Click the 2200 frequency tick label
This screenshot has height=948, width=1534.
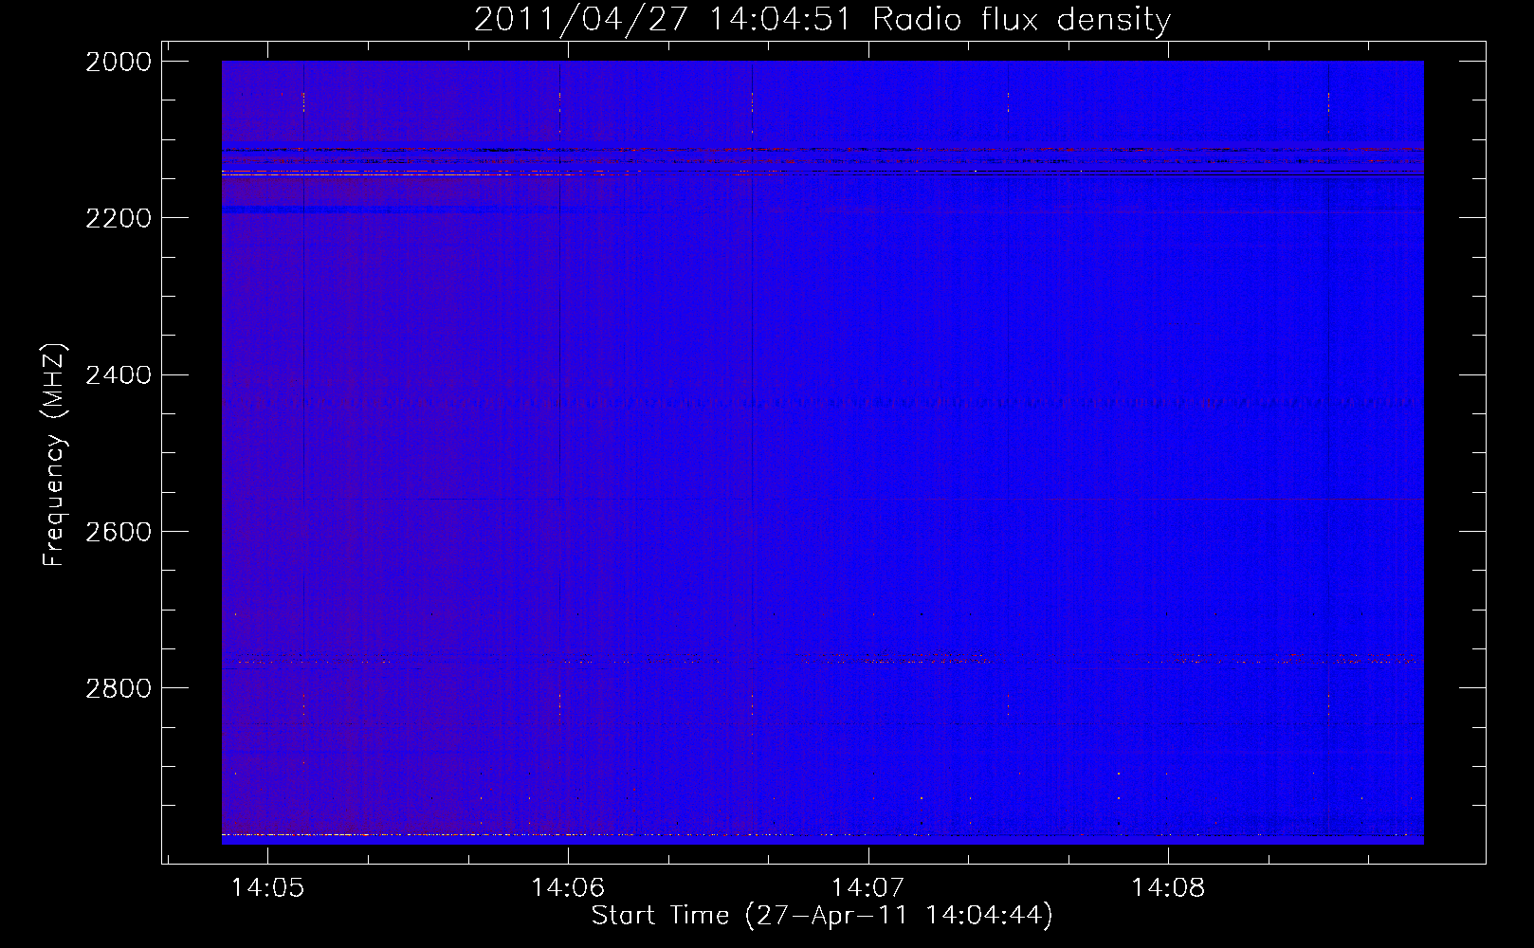[x=119, y=218]
